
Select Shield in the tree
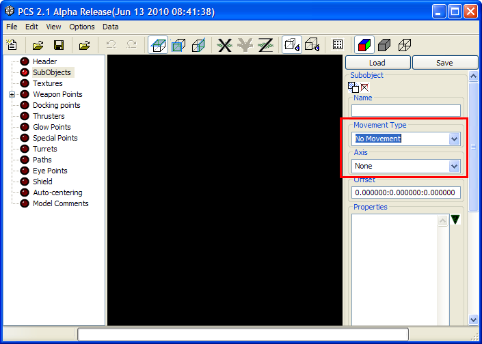(42, 182)
